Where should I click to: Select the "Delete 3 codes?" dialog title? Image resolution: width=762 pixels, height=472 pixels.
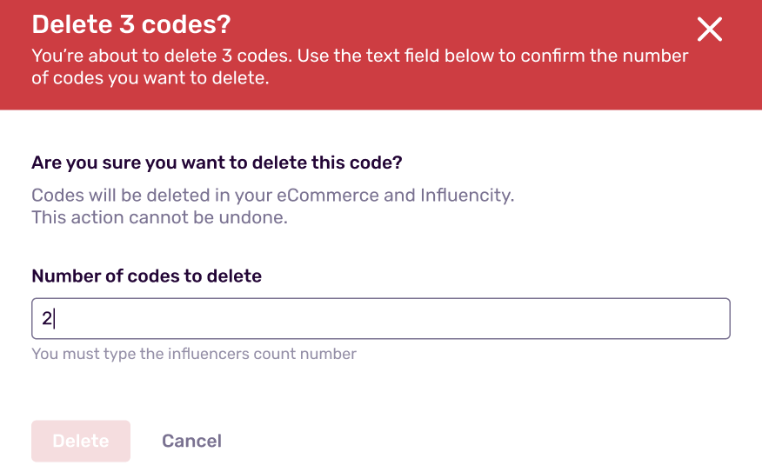pyautogui.click(x=131, y=25)
